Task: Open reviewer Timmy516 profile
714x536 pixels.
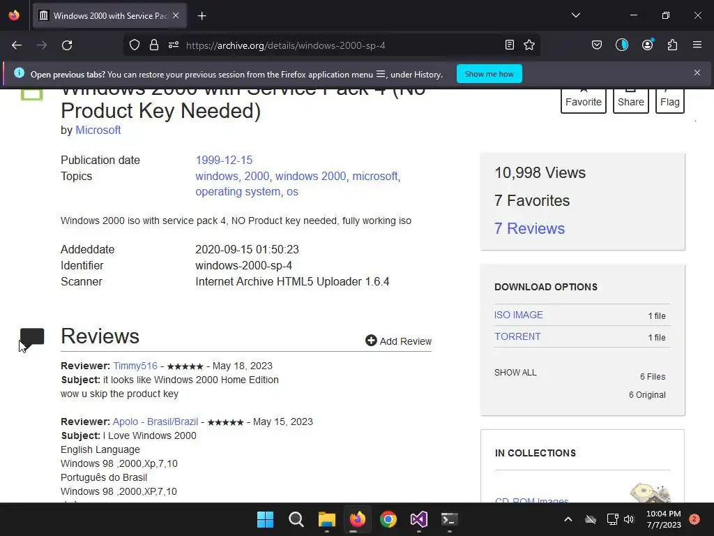Action: 135,366
